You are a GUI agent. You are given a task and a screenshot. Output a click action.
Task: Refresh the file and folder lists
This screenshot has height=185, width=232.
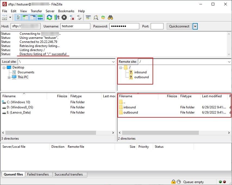(x=49, y=17)
